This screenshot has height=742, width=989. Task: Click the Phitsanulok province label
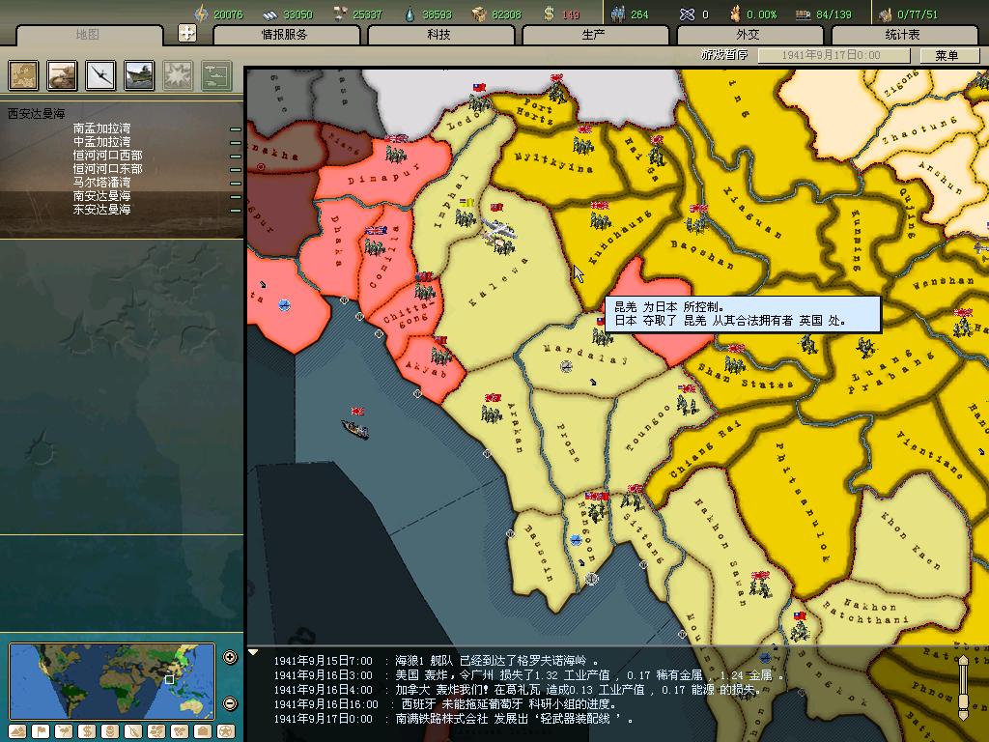803,502
